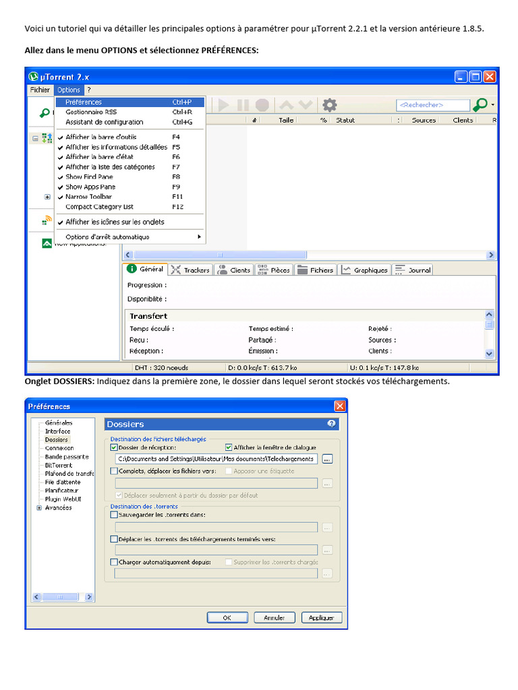Click the green Applications icon in sidebar
This screenshot has width=518, height=690.
[47, 243]
